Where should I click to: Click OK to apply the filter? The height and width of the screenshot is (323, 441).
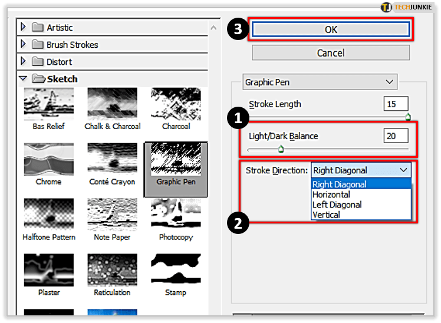331,29
